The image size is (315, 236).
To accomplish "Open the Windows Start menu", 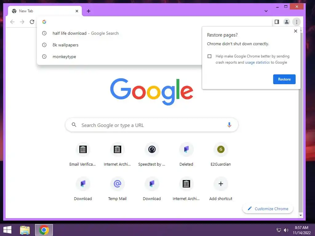I will pyautogui.click(x=7, y=230).
